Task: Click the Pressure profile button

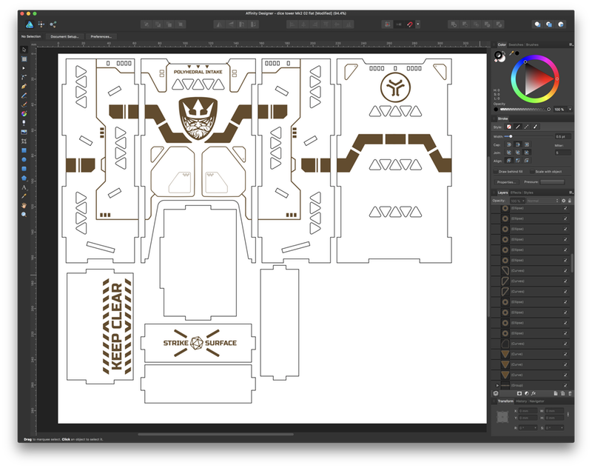Action: (552, 182)
